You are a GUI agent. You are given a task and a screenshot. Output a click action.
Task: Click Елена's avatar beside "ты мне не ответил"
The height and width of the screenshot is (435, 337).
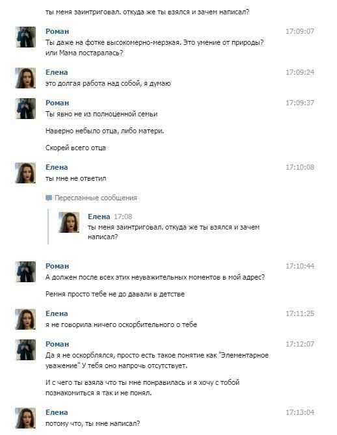click(25, 173)
